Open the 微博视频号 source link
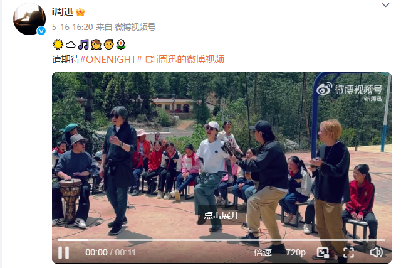 [135, 27]
